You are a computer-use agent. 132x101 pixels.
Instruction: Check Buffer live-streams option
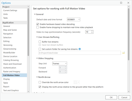(40, 42)
